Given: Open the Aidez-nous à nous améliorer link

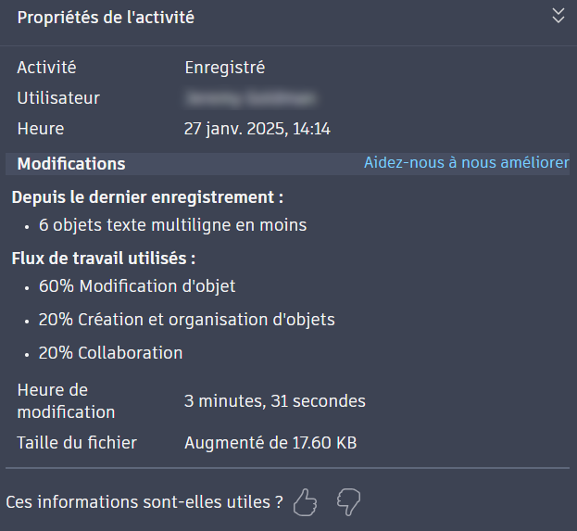Looking at the screenshot, I should 466,163.
